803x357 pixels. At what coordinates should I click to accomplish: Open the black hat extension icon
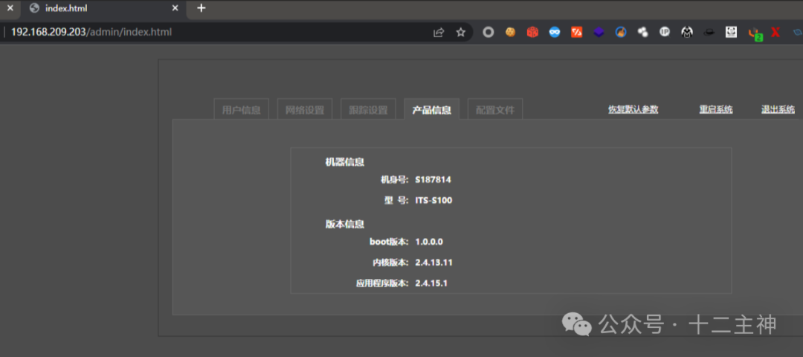click(x=709, y=32)
